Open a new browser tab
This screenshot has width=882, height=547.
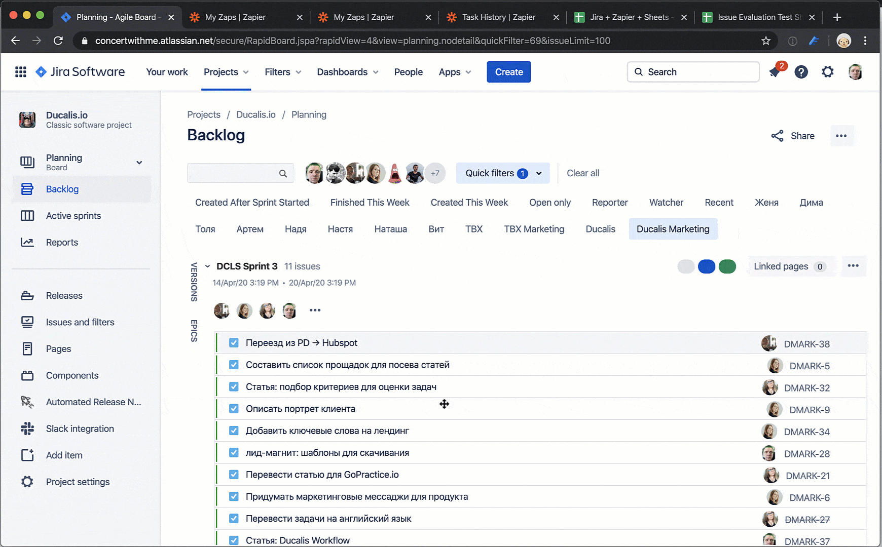[837, 17]
